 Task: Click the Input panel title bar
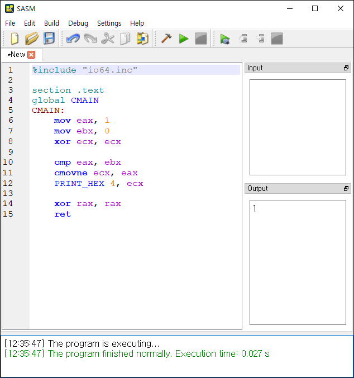click(x=298, y=68)
